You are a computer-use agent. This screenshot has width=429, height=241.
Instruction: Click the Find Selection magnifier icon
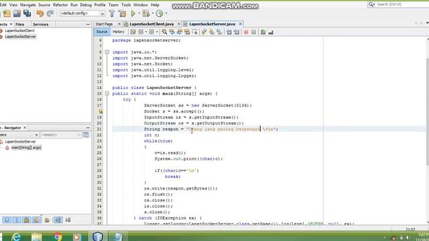(164, 32)
